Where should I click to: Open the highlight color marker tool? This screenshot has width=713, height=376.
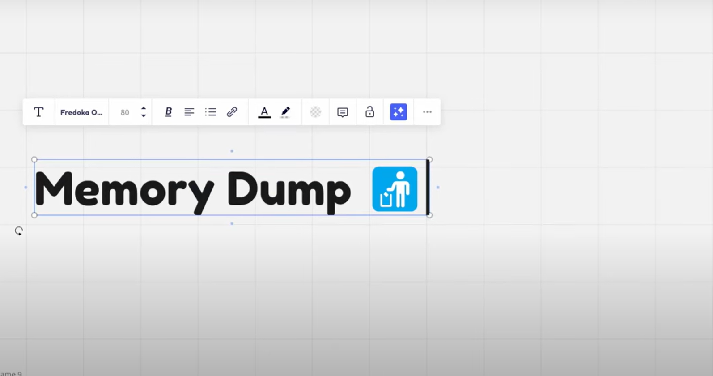285,112
